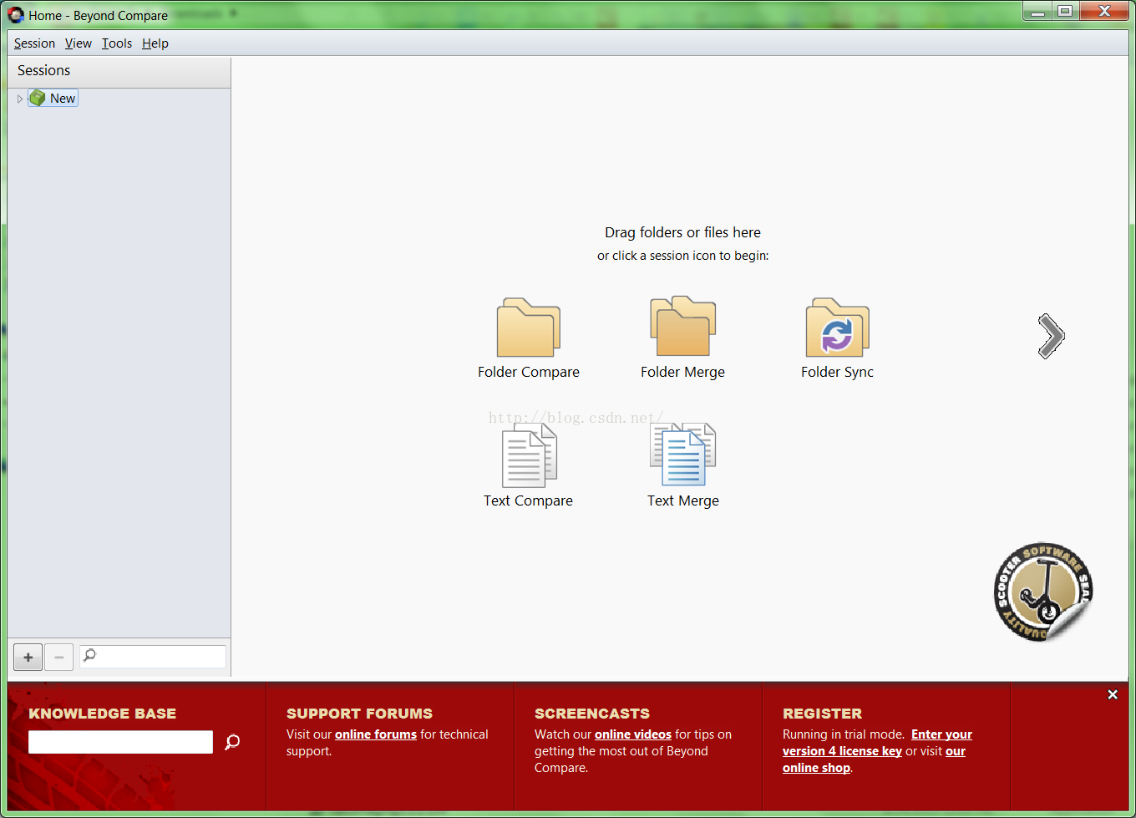Click the sessions search filter field
This screenshot has width=1136, height=818.
point(153,656)
